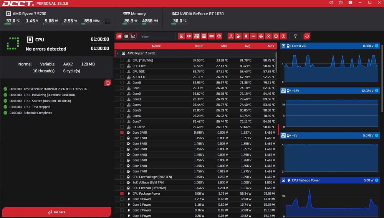Click the clock history icon in title bar
Viewport: 384px width, 218px height.
(x=331, y=2)
